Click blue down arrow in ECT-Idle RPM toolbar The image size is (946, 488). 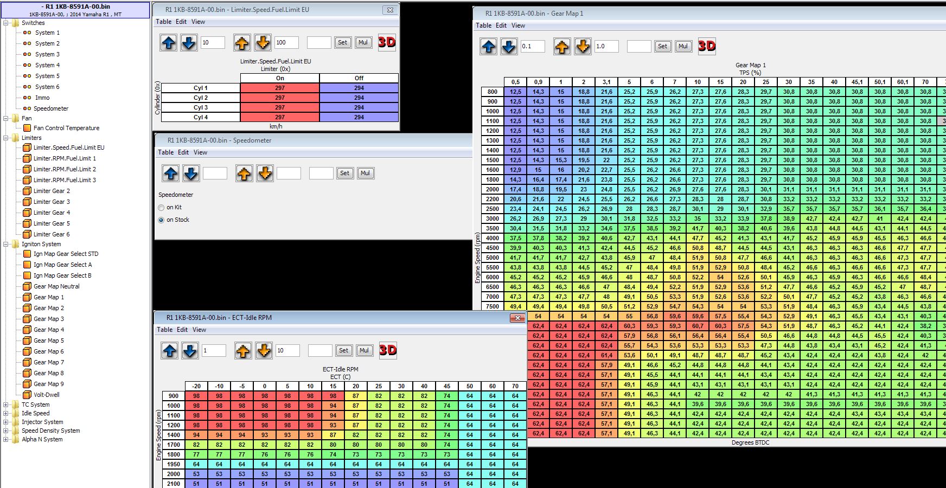pyautogui.click(x=190, y=351)
